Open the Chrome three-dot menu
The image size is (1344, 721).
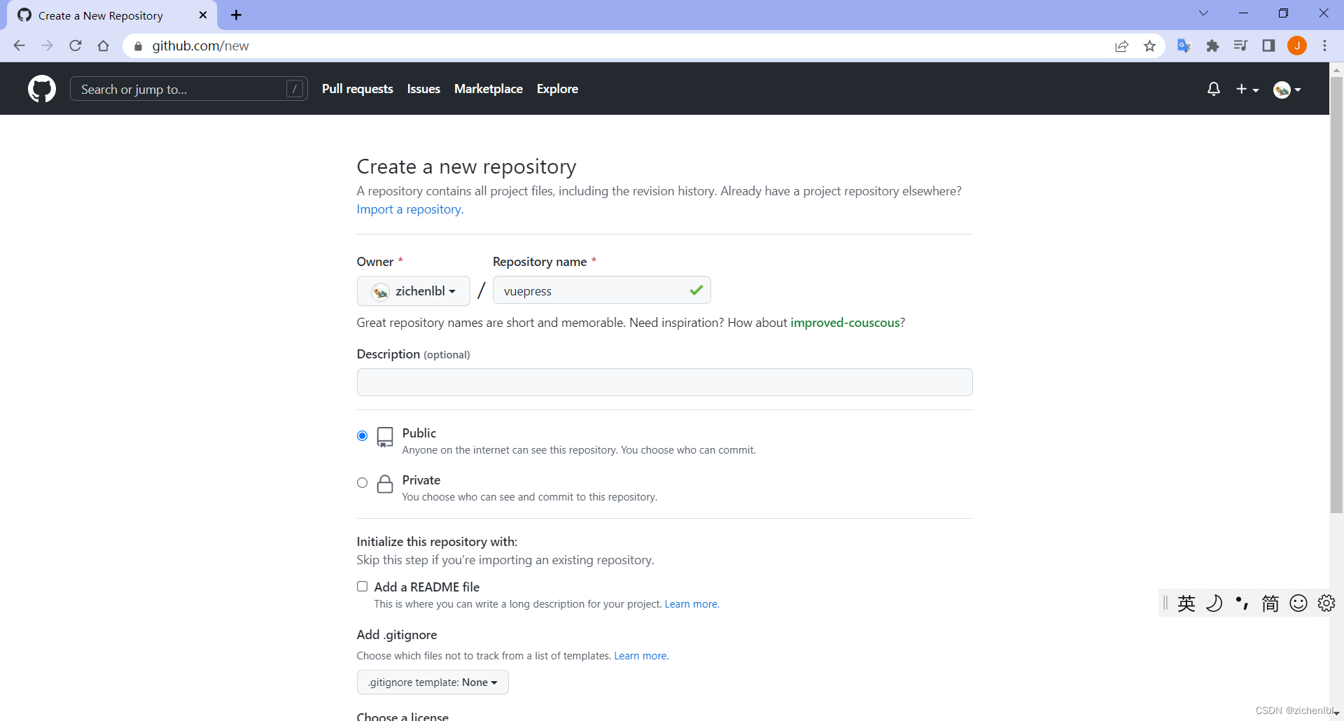1324,45
